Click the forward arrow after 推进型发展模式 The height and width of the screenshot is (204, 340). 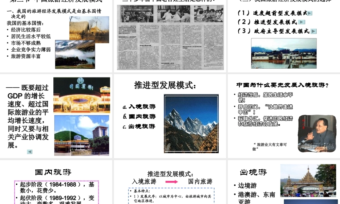(301, 22)
